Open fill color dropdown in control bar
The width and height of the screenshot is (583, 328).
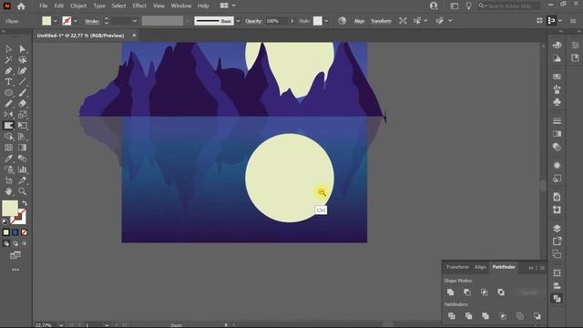(x=56, y=21)
